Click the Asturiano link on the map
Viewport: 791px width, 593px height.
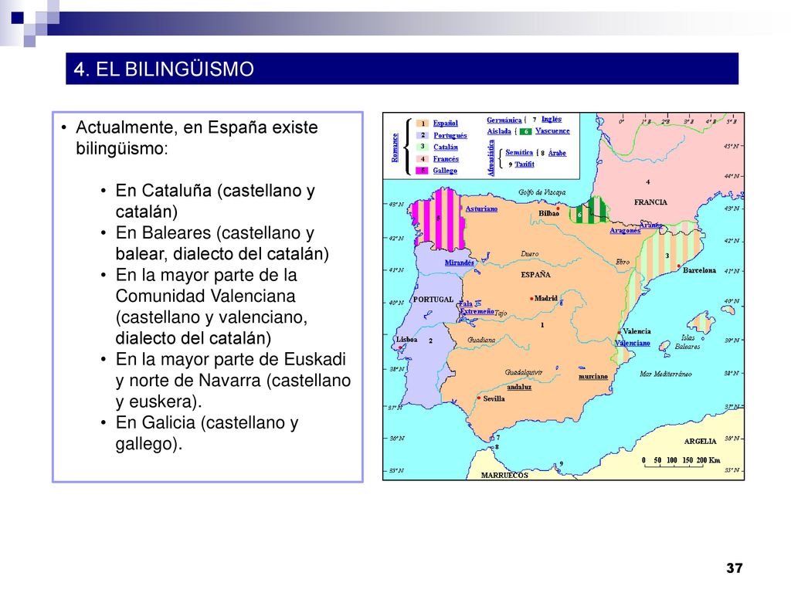pos(481,208)
